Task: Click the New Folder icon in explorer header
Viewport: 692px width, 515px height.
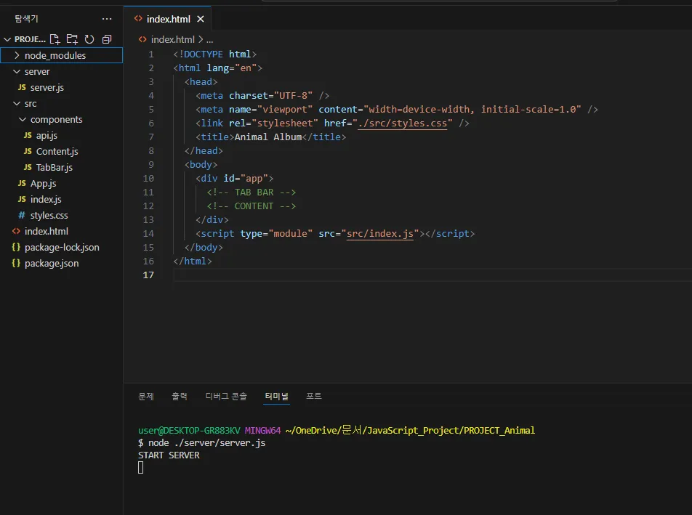Action: [x=72, y=39]
